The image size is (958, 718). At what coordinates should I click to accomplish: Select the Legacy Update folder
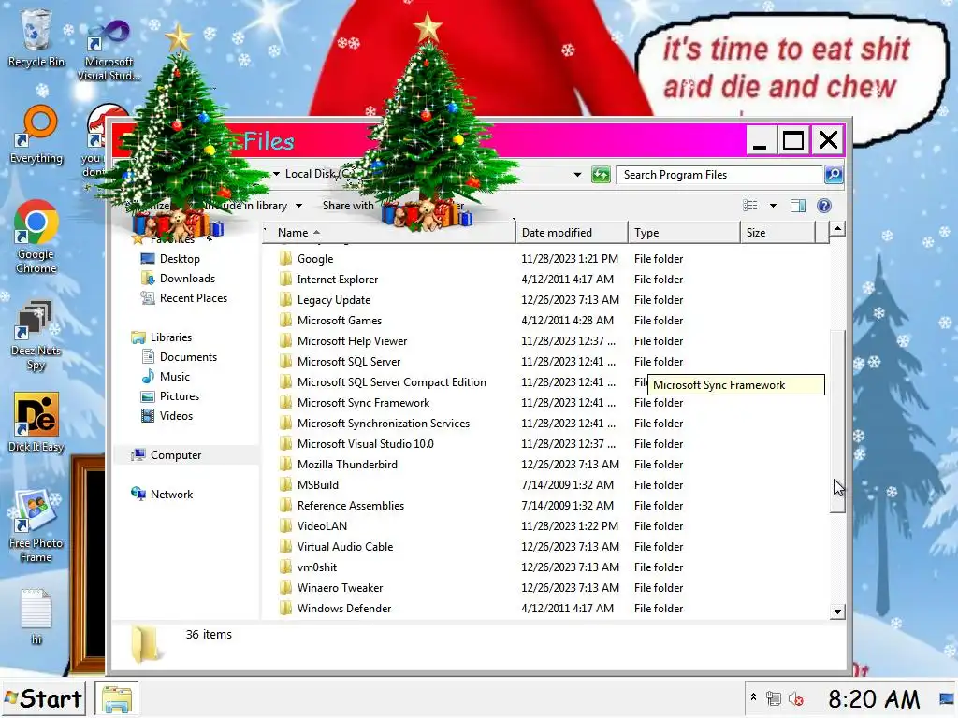334,300
